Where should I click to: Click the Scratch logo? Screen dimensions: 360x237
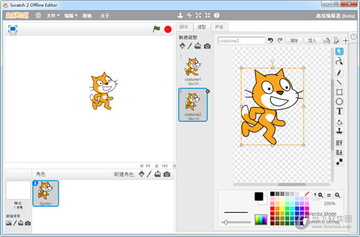[17, 15]
